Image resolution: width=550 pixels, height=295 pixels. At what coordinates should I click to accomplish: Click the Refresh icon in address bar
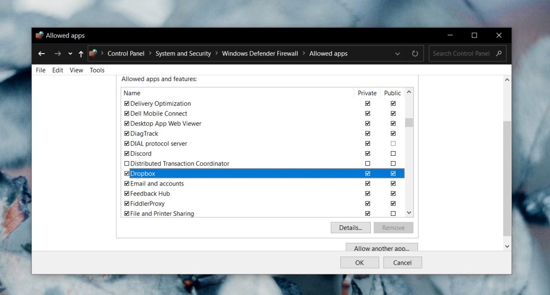coord(415,54)
